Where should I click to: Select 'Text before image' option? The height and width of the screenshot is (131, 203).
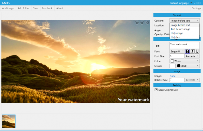tap(184, 29)
